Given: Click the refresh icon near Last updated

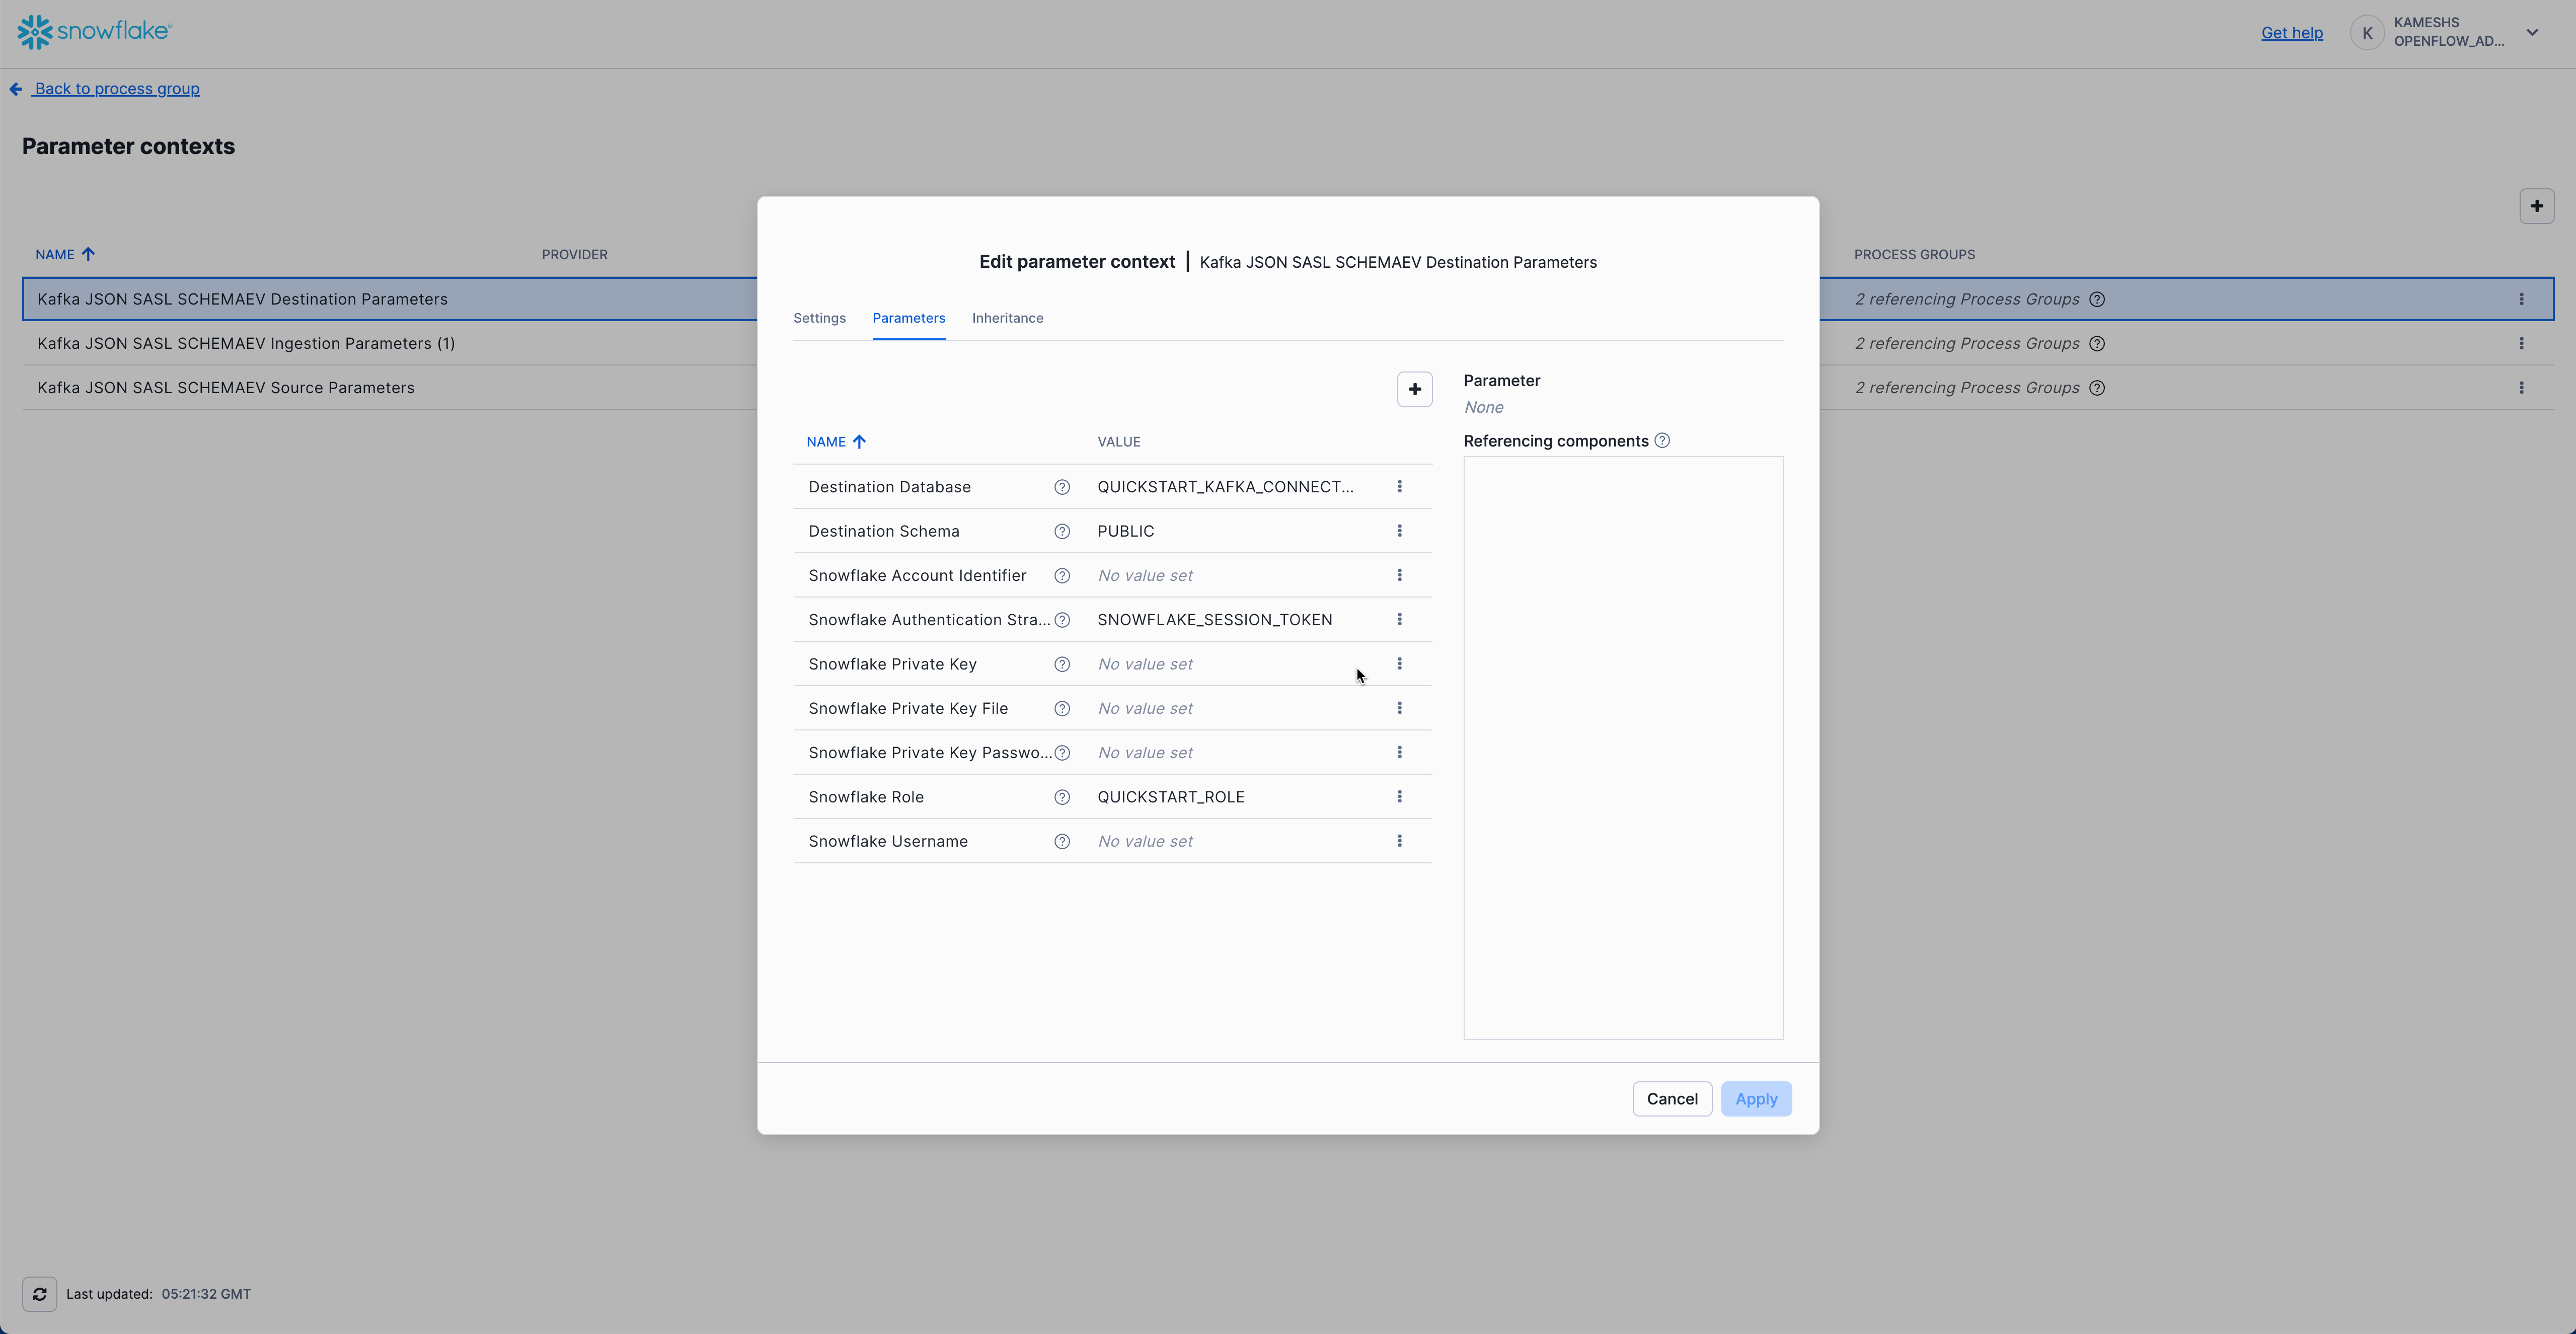Looking at the screenshot, I should tap(40, 1293).
